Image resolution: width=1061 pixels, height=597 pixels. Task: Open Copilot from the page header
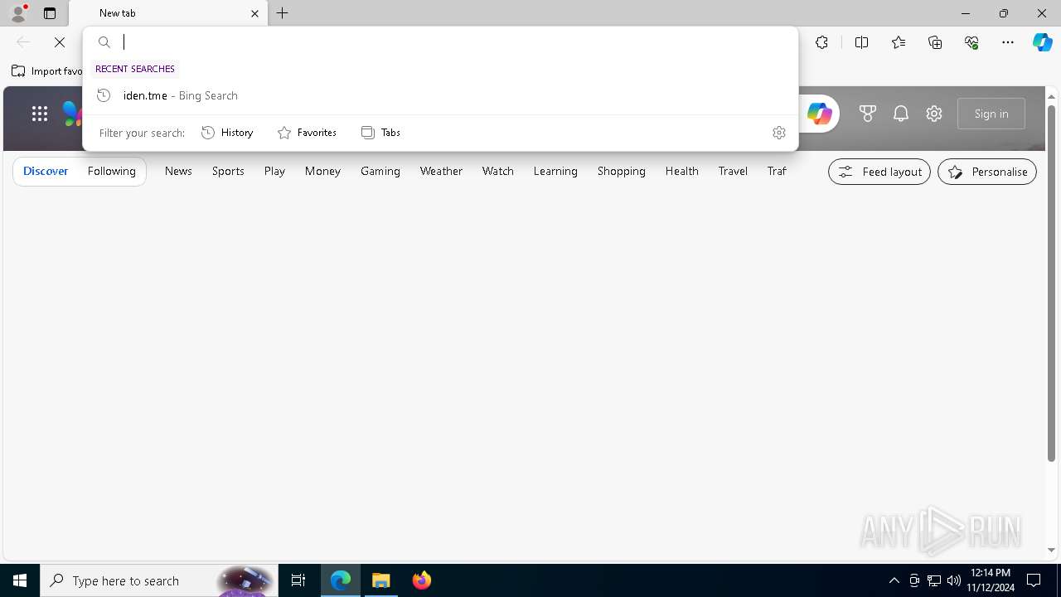click(x=819, y=114)
